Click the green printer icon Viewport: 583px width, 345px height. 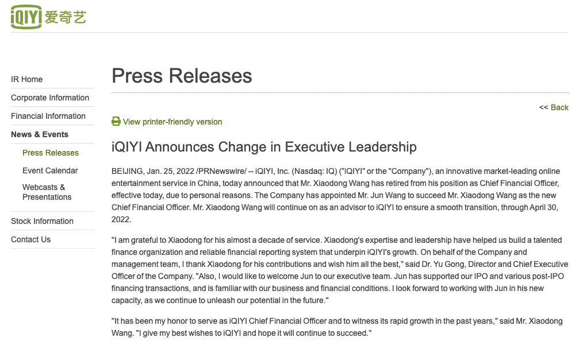tap(116, 121)
